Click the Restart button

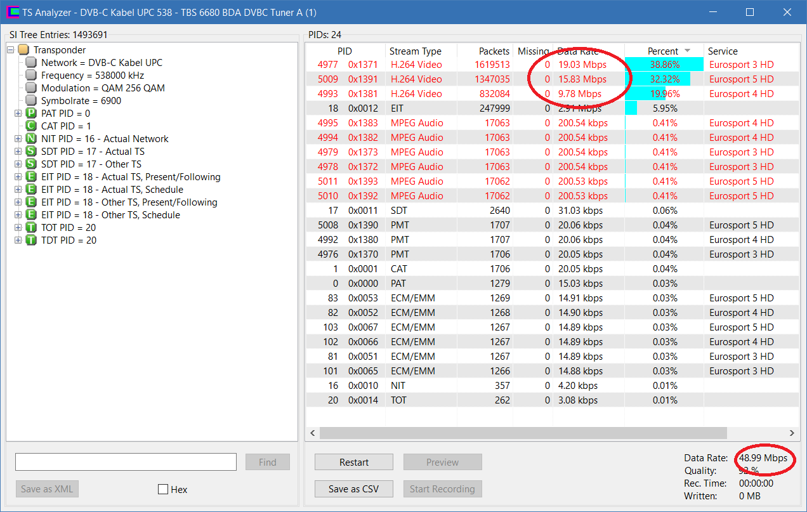point(354,462)
